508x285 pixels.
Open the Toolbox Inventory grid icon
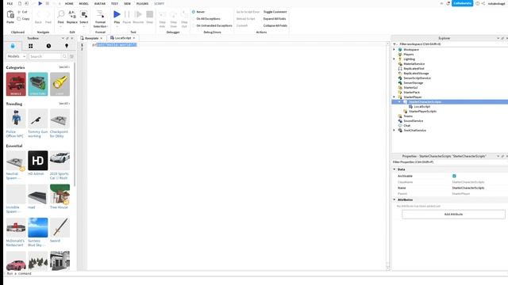pos(30,46)
